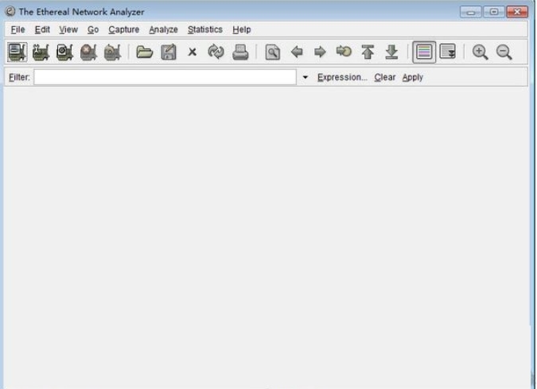Viewport: 537px width, 389px height.
Task: Focus the display filter input field
Action: point(165,77)
